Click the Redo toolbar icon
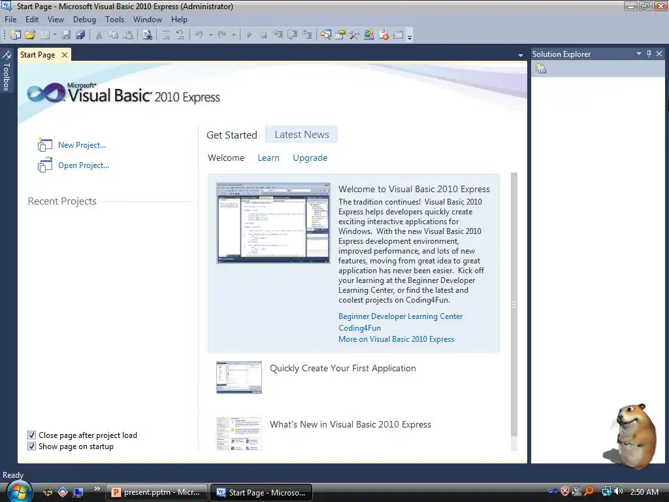The height and width of the screenshot is (502, 669). [x=222, y=35]
